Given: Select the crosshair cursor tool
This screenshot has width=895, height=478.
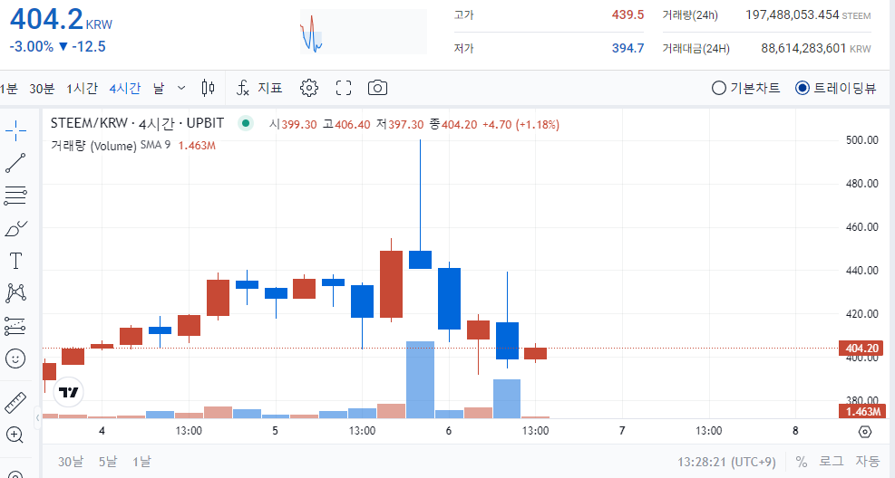Looking at the screenshot, I should 15,131.
